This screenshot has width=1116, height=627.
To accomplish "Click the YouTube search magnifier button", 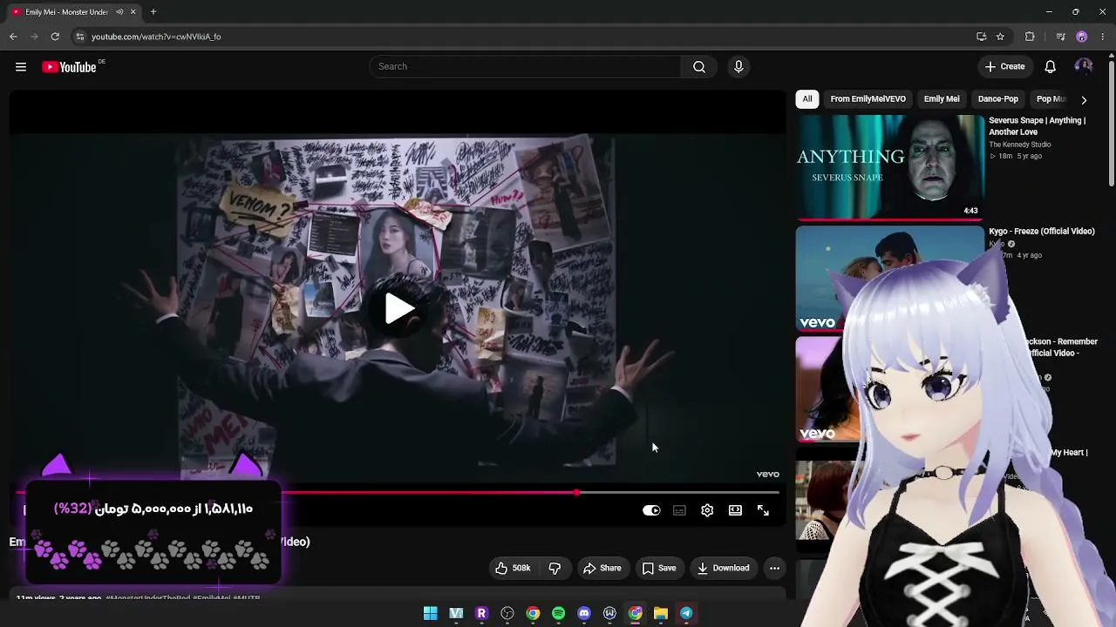I will pyautogui.click(x=699, y=67).
